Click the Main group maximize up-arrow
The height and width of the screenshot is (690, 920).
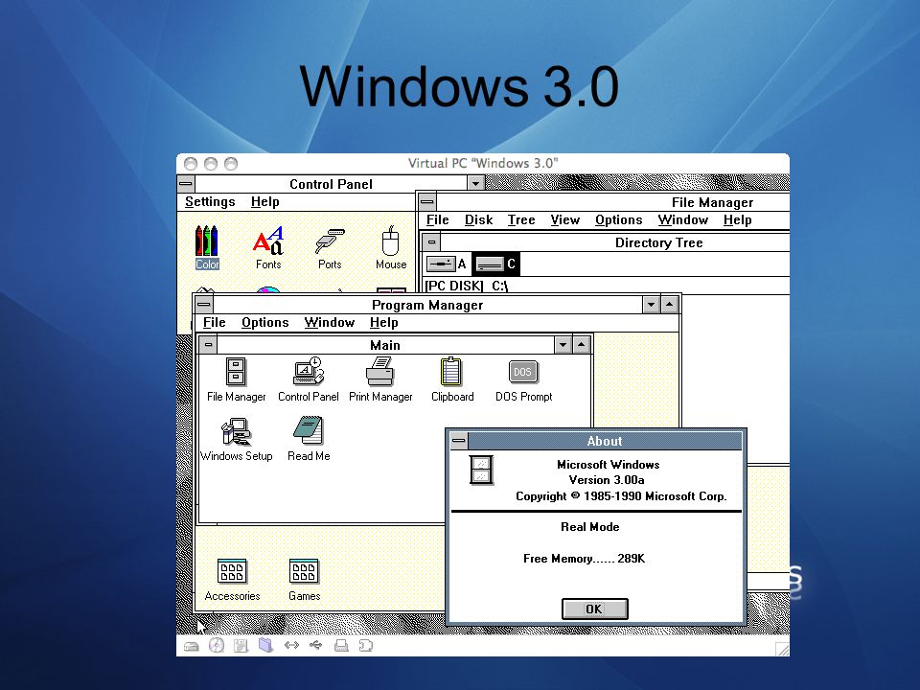coord(582,344)
